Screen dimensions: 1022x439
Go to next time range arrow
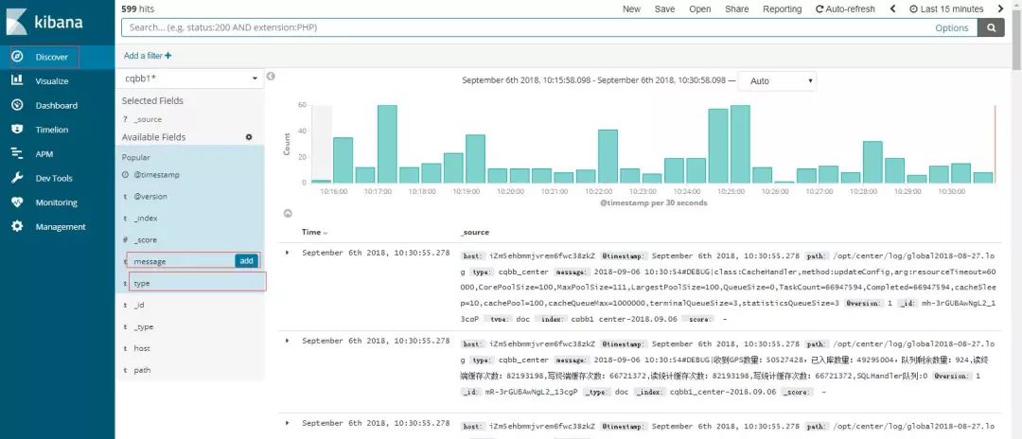pyautogui.click(x=1000, y=9)
